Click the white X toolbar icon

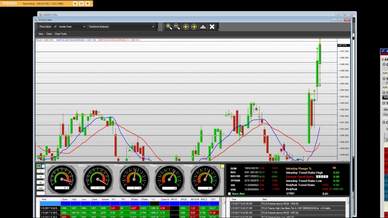coord(212,27)
